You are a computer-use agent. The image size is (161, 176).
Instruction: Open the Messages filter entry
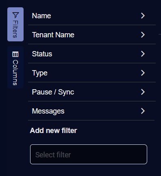tap(92, 111)
